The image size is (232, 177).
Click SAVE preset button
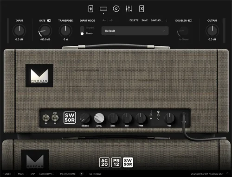coord(145,20)
